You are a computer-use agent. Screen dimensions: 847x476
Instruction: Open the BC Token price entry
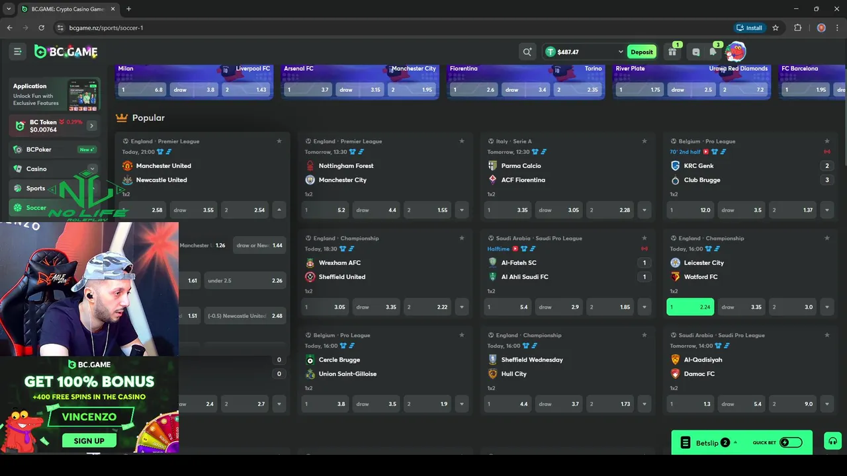click(x=54, y=126)
